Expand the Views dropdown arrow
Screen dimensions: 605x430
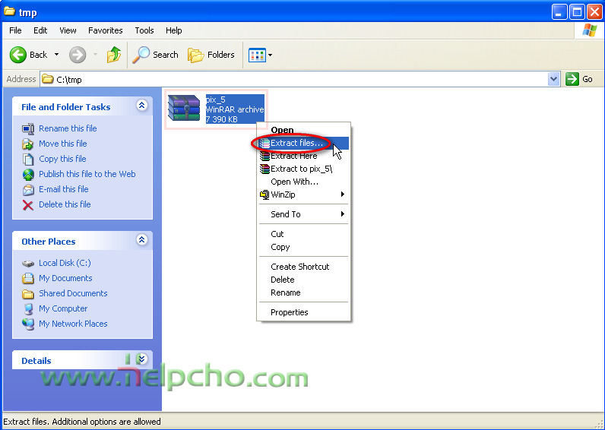coord(270,55)
